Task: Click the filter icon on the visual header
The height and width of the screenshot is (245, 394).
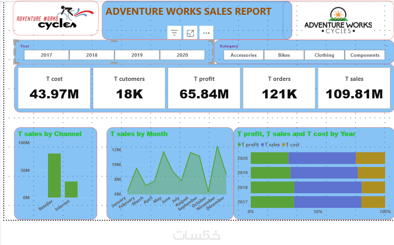Action: [174, 33]
